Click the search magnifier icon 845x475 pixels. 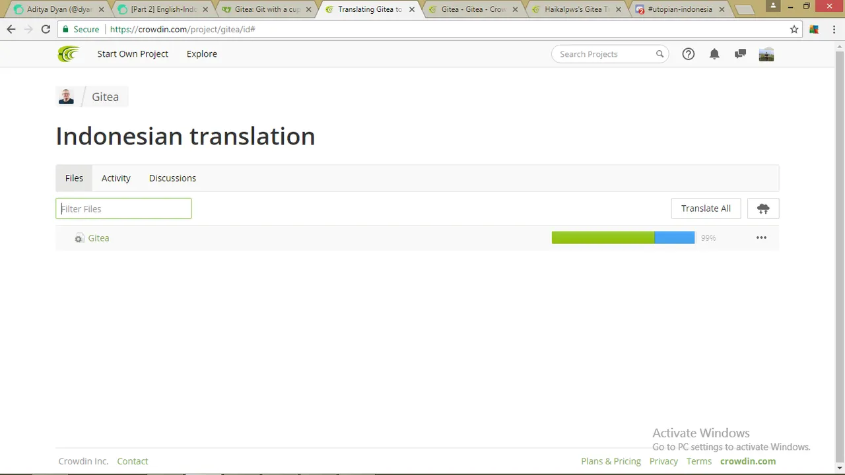659,54
